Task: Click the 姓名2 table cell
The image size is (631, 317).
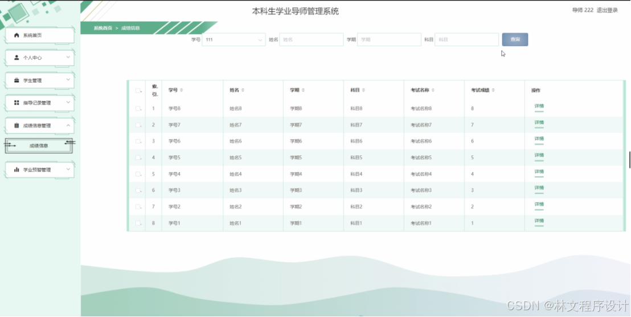Action: click(235, 207)
